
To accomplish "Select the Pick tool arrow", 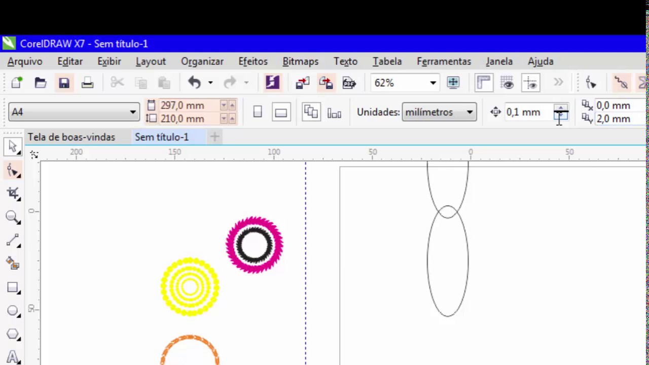I will click(x=13, y=147).
